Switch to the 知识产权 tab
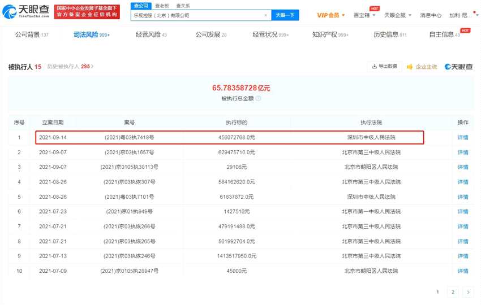 [x=330, y=34]
